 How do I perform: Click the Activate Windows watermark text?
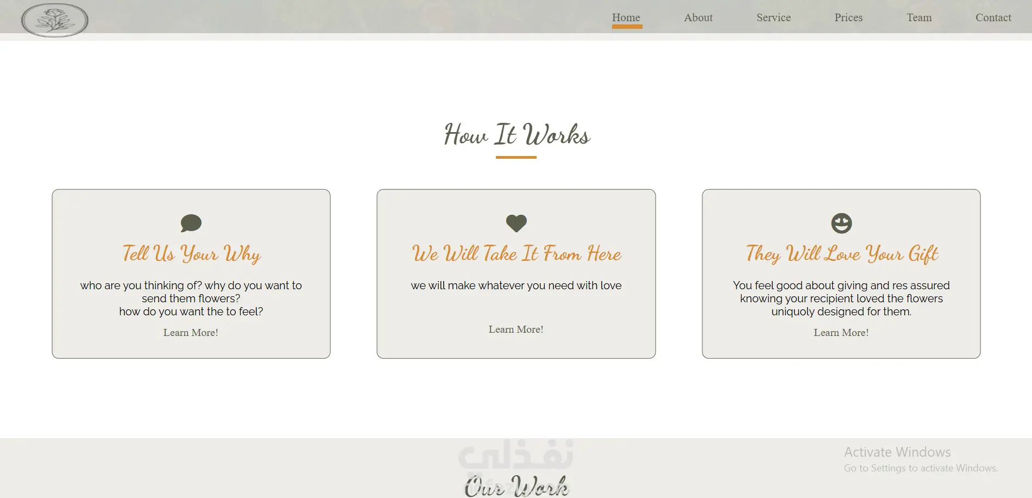[x=897, y=452]
